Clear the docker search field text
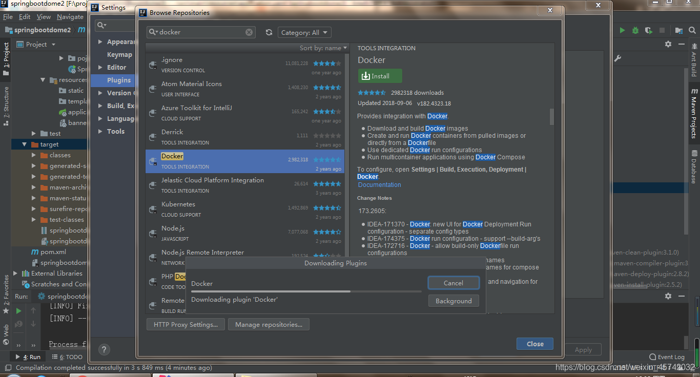The image size is (700, 377). 249,32
